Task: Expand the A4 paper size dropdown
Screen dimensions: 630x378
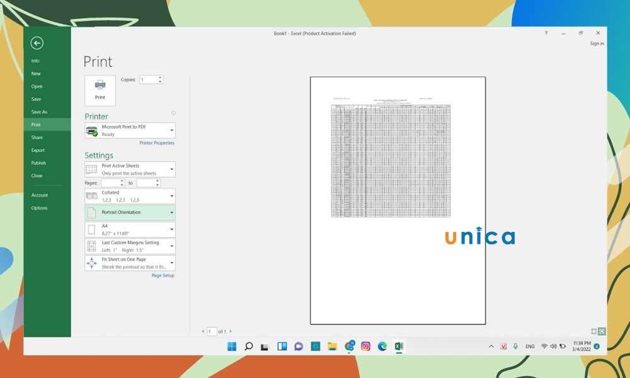Action: [130, 230]
